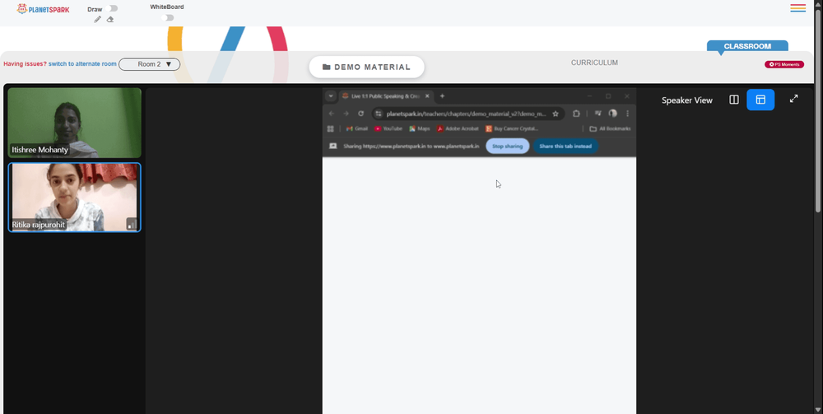Click the PlanetSpark logo

coord(43,9)
